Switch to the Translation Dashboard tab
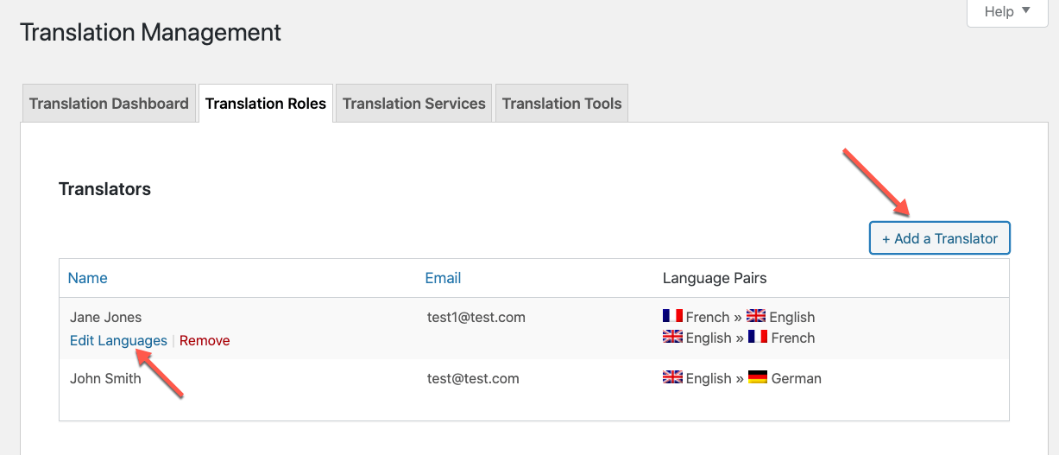Image resolution: width=1059 pixels, height=455 pixels. (109, 104)
